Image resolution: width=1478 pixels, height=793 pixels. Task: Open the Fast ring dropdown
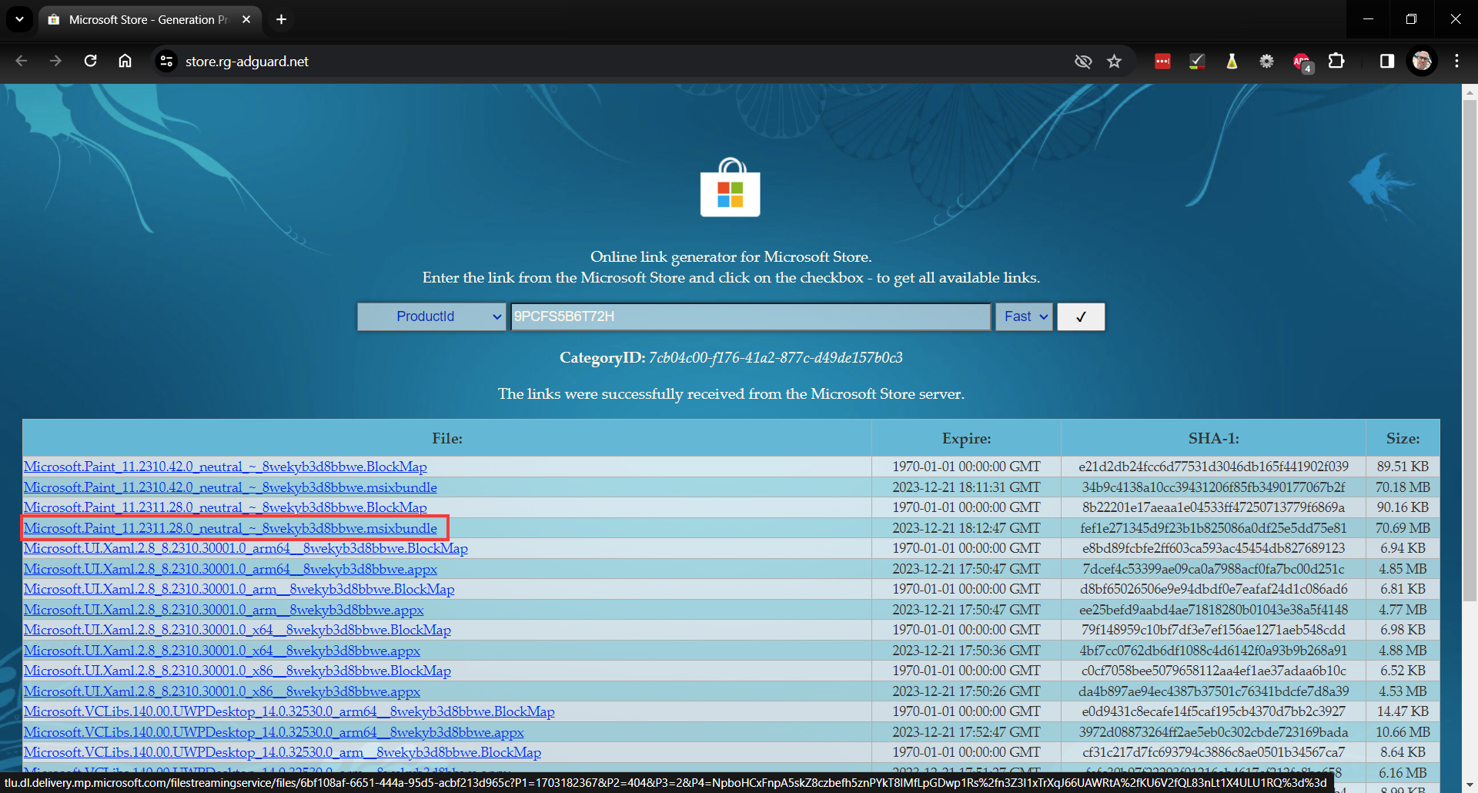click(x=1024, y=316)
